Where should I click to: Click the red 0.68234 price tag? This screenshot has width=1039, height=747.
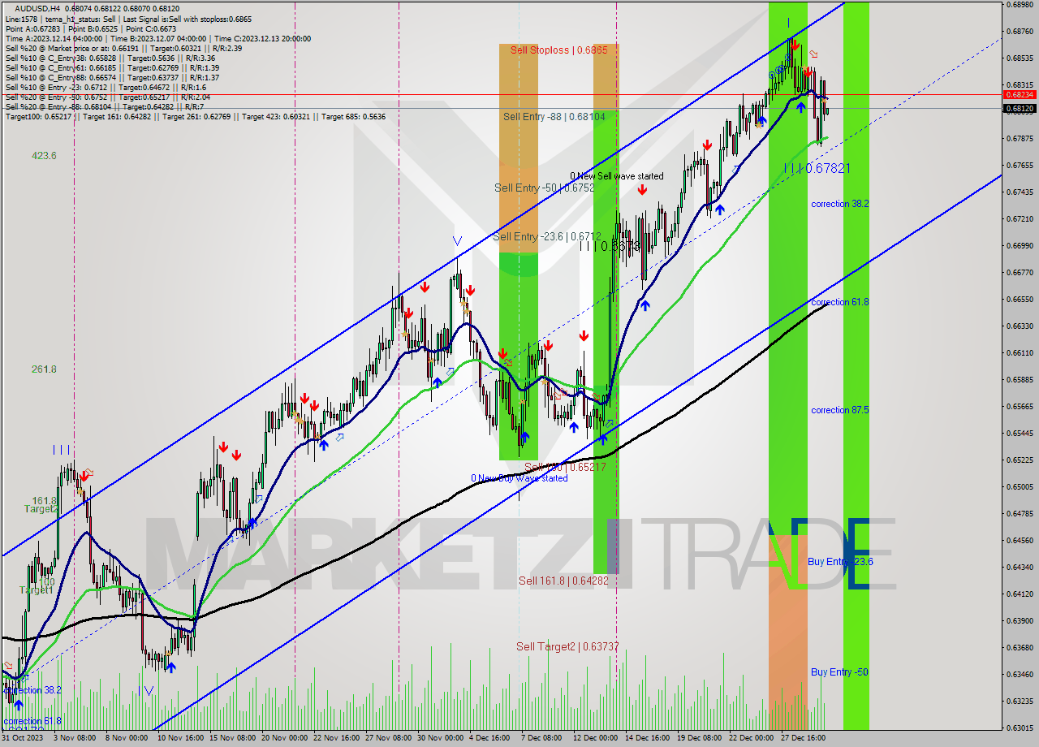(1021, 94)
